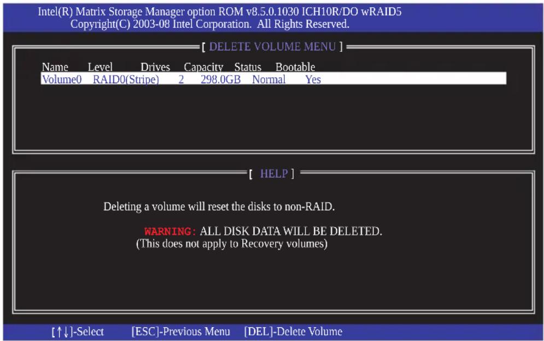The image size is (544, 341).
Task: Click the Normal status value
Action: (268, 79)
